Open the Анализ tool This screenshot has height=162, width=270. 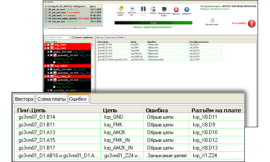click(x=153, y=9)
